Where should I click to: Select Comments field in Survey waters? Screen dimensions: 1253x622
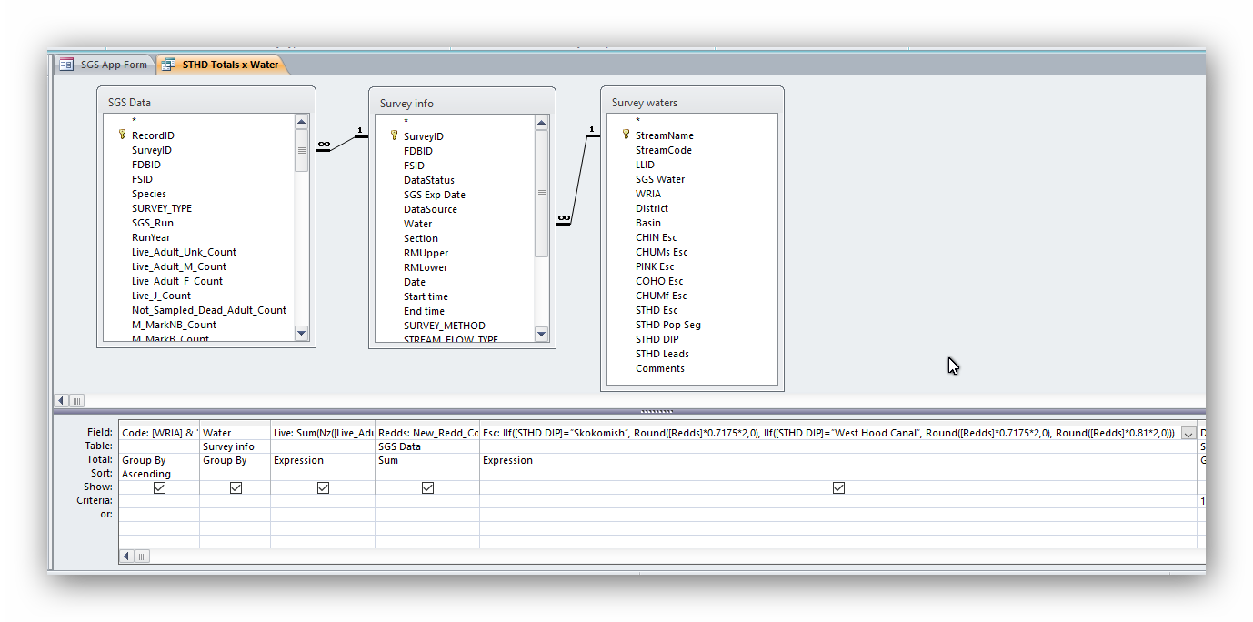click(660, 368)
